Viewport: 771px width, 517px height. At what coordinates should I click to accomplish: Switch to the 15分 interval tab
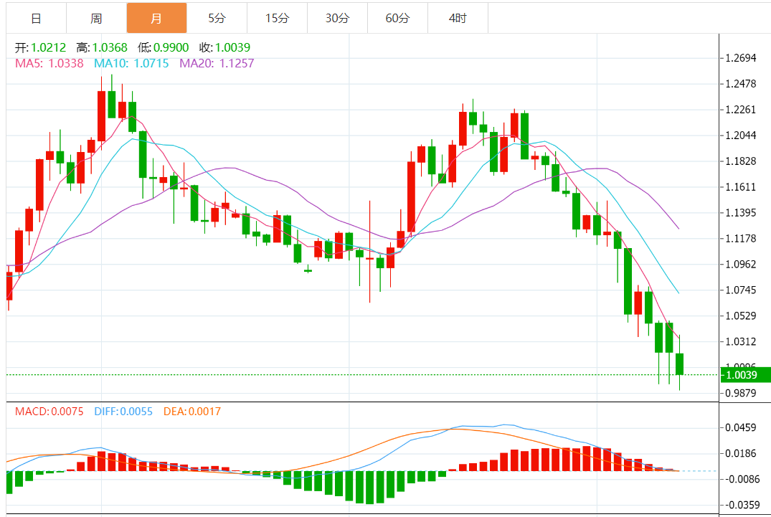tap(277, 18)
